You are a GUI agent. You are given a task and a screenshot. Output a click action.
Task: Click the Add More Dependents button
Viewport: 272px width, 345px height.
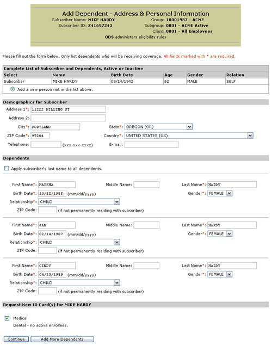[62, 339]
